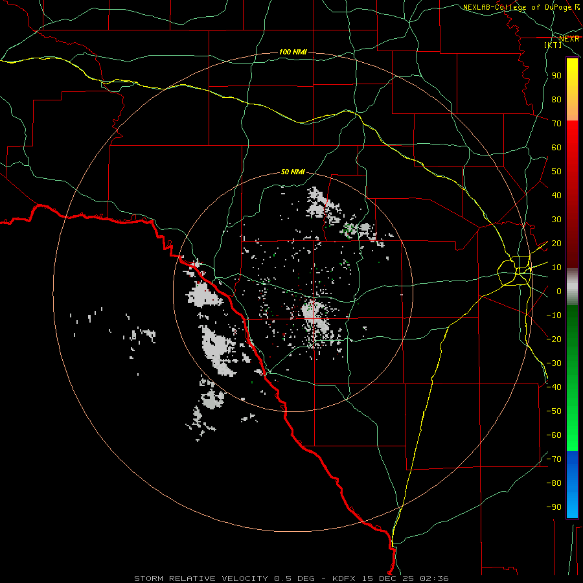583x583 pixels.
Task: Click the 90 value on the velocity scale
Action: click(556, 76)
